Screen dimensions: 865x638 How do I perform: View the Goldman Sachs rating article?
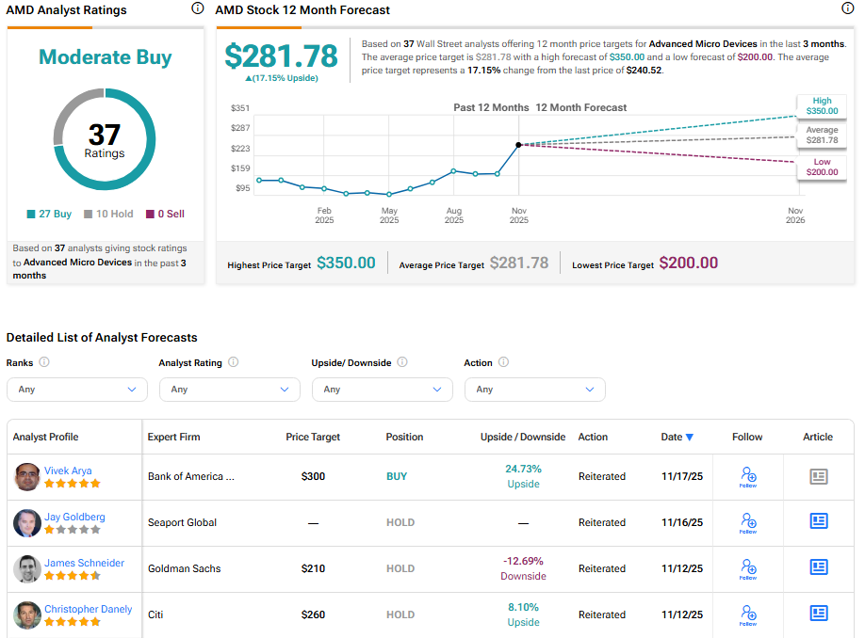click(818, 568)
